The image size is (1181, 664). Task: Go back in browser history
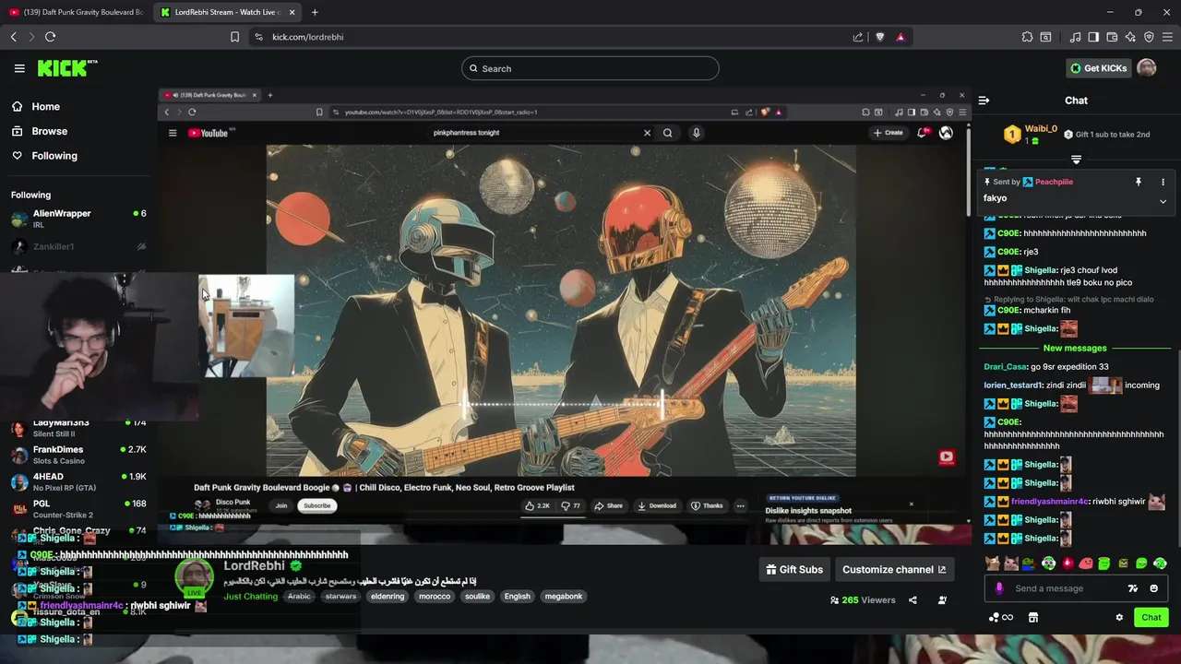click(14, 37)
